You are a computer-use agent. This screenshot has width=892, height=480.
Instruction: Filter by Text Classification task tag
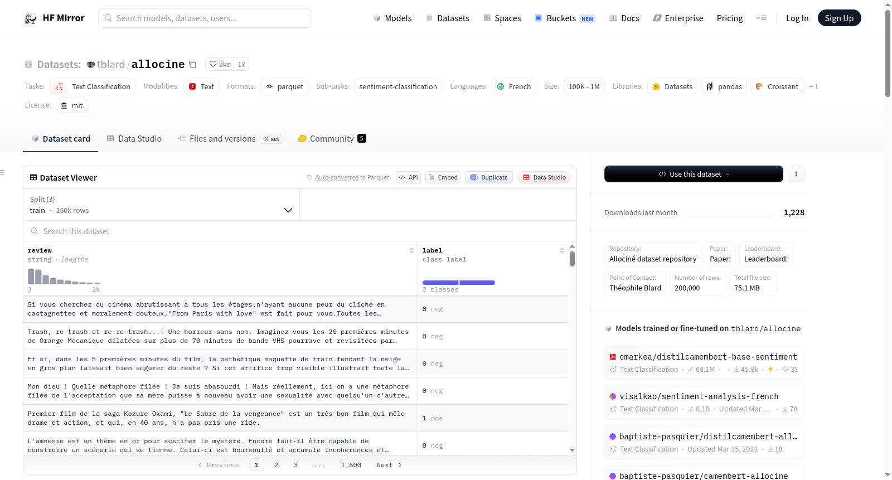(x=93, y=86)
